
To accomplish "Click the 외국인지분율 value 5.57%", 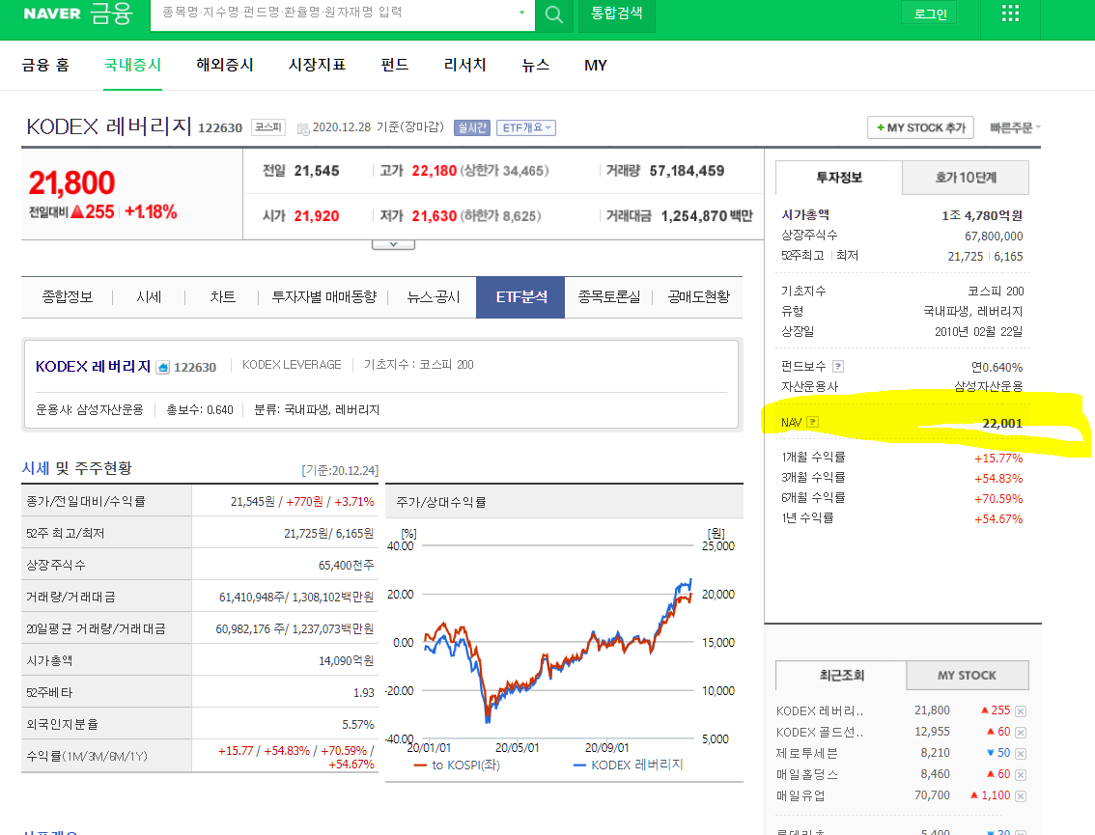I will (x=357, y=725).
